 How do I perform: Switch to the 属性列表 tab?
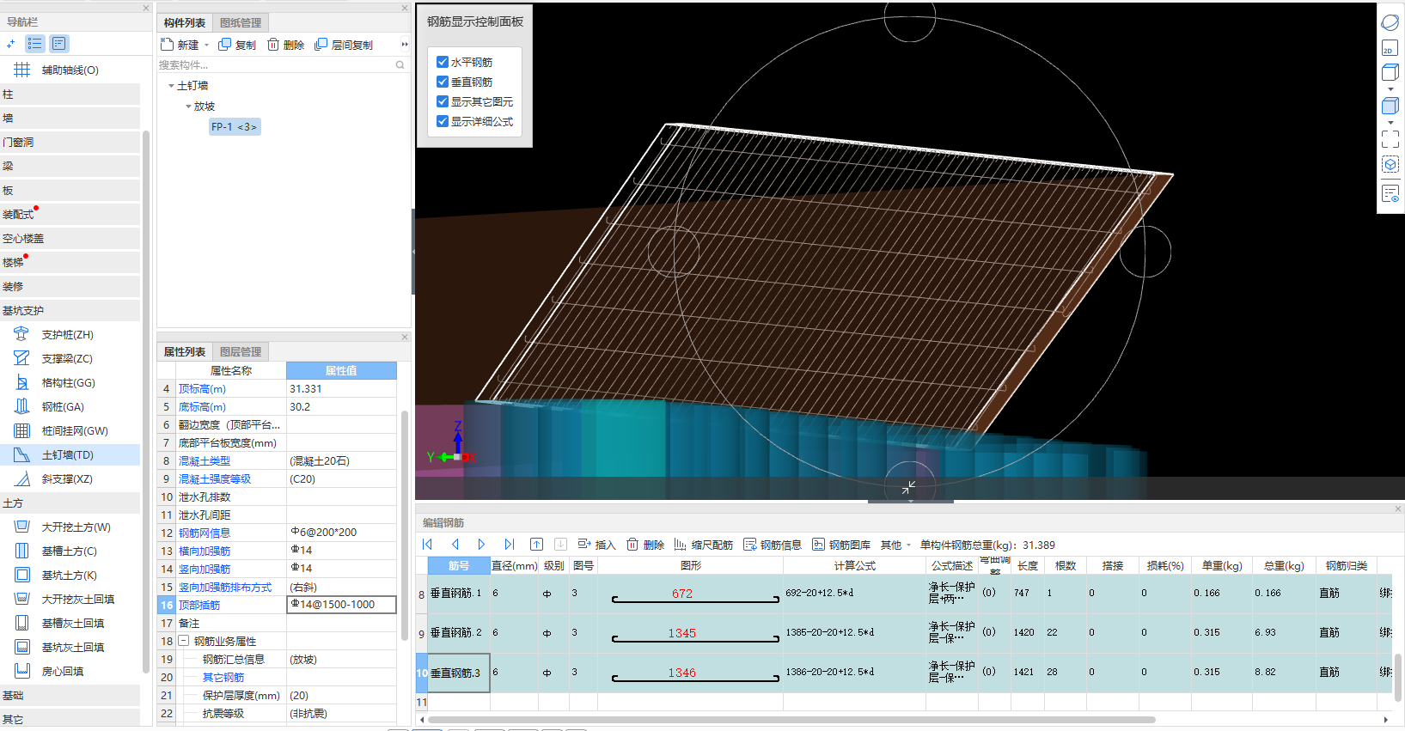(185, 351)
